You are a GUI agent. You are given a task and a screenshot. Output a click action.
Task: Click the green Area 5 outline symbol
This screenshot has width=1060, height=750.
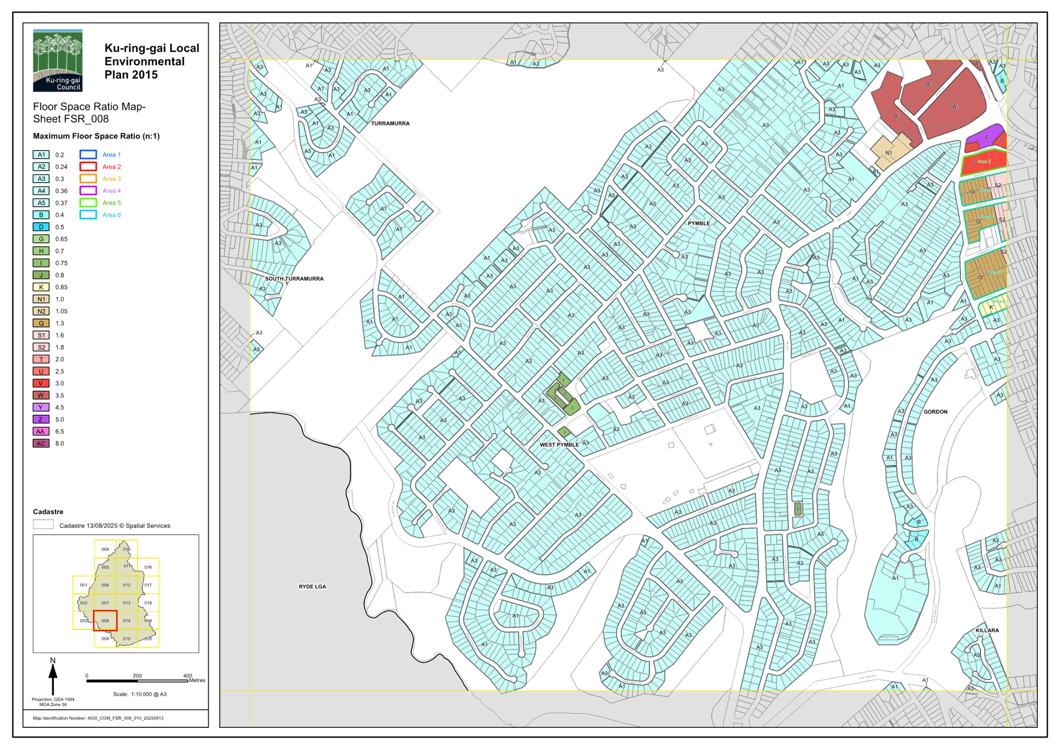(x=88, y=203)
